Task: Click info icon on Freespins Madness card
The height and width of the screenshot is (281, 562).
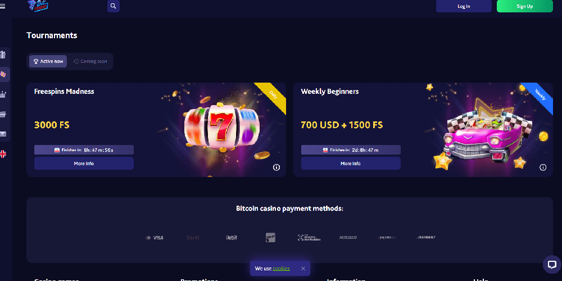Action: [x=277, y=167]
